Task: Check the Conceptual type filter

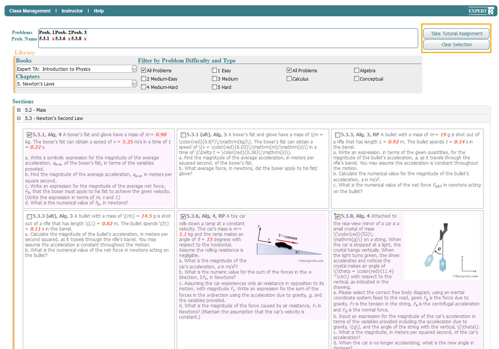Action: point(356,79)
